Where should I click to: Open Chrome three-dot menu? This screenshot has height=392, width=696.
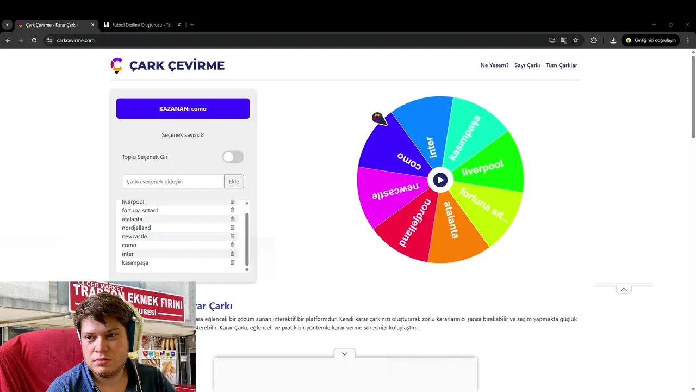[688, 40]
